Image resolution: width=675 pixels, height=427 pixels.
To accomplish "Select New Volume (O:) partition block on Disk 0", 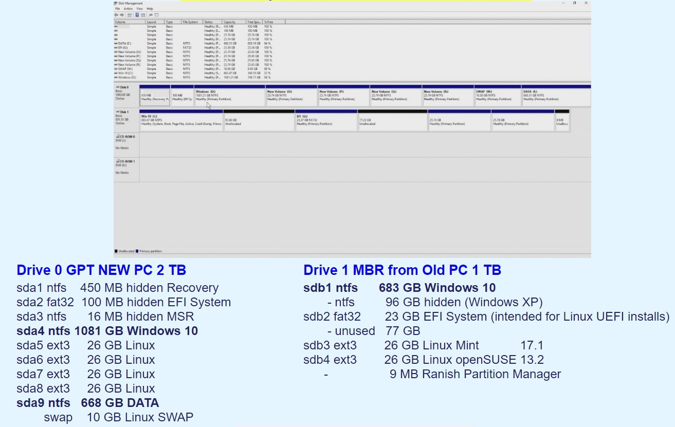I will click(291, 96).
